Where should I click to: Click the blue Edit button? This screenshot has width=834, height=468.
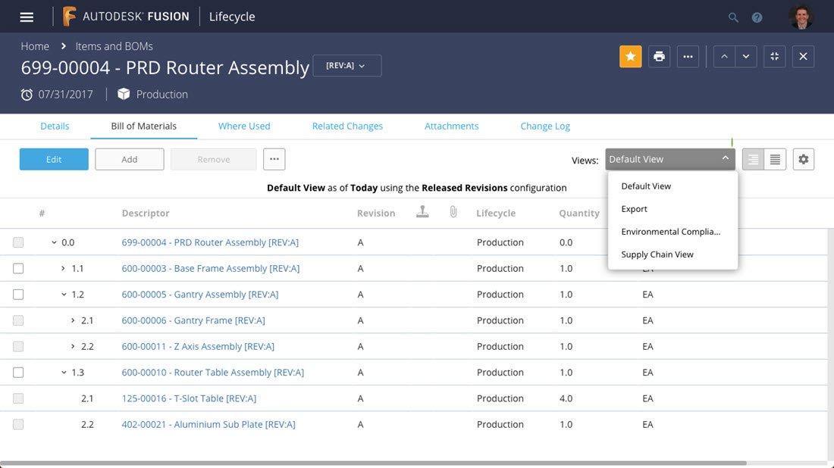(54, 159)
